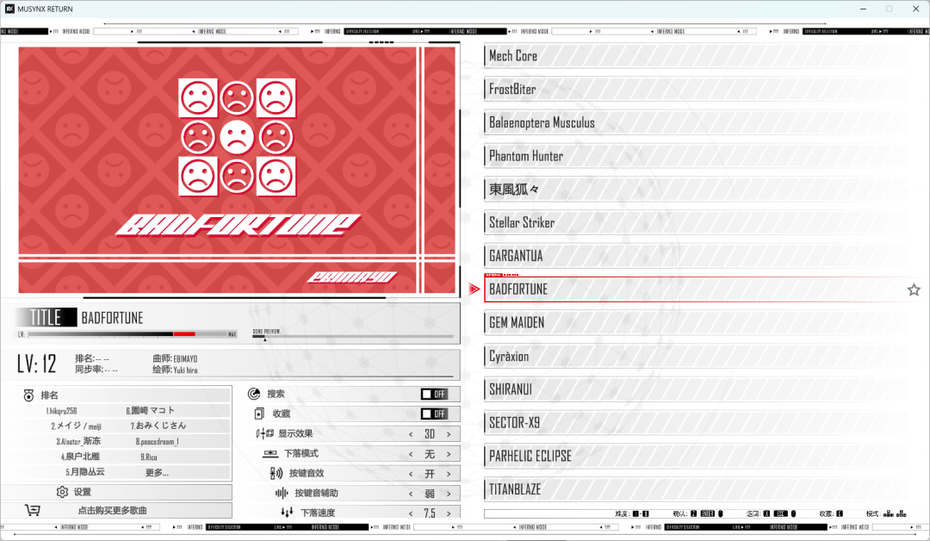930x541 pixels.
Task: Decrease 显示效果 with left arrow
Action: (411, 434)
